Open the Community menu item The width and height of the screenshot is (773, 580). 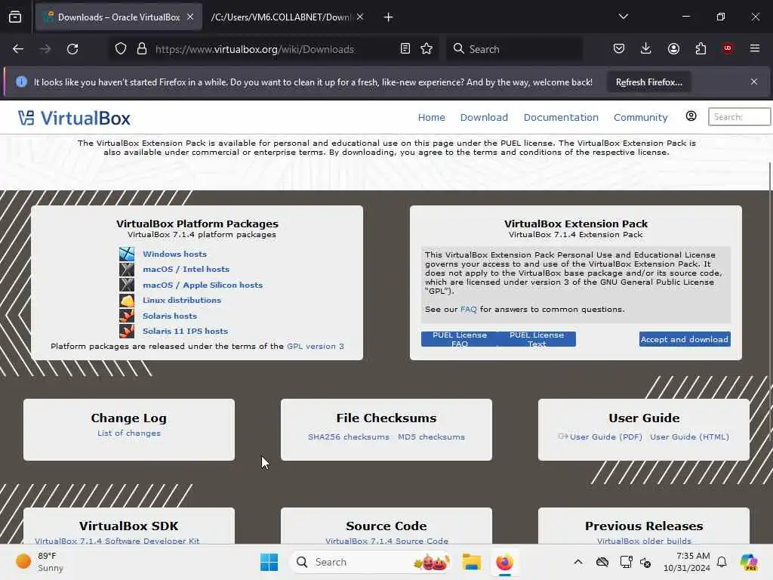(640, 117)
